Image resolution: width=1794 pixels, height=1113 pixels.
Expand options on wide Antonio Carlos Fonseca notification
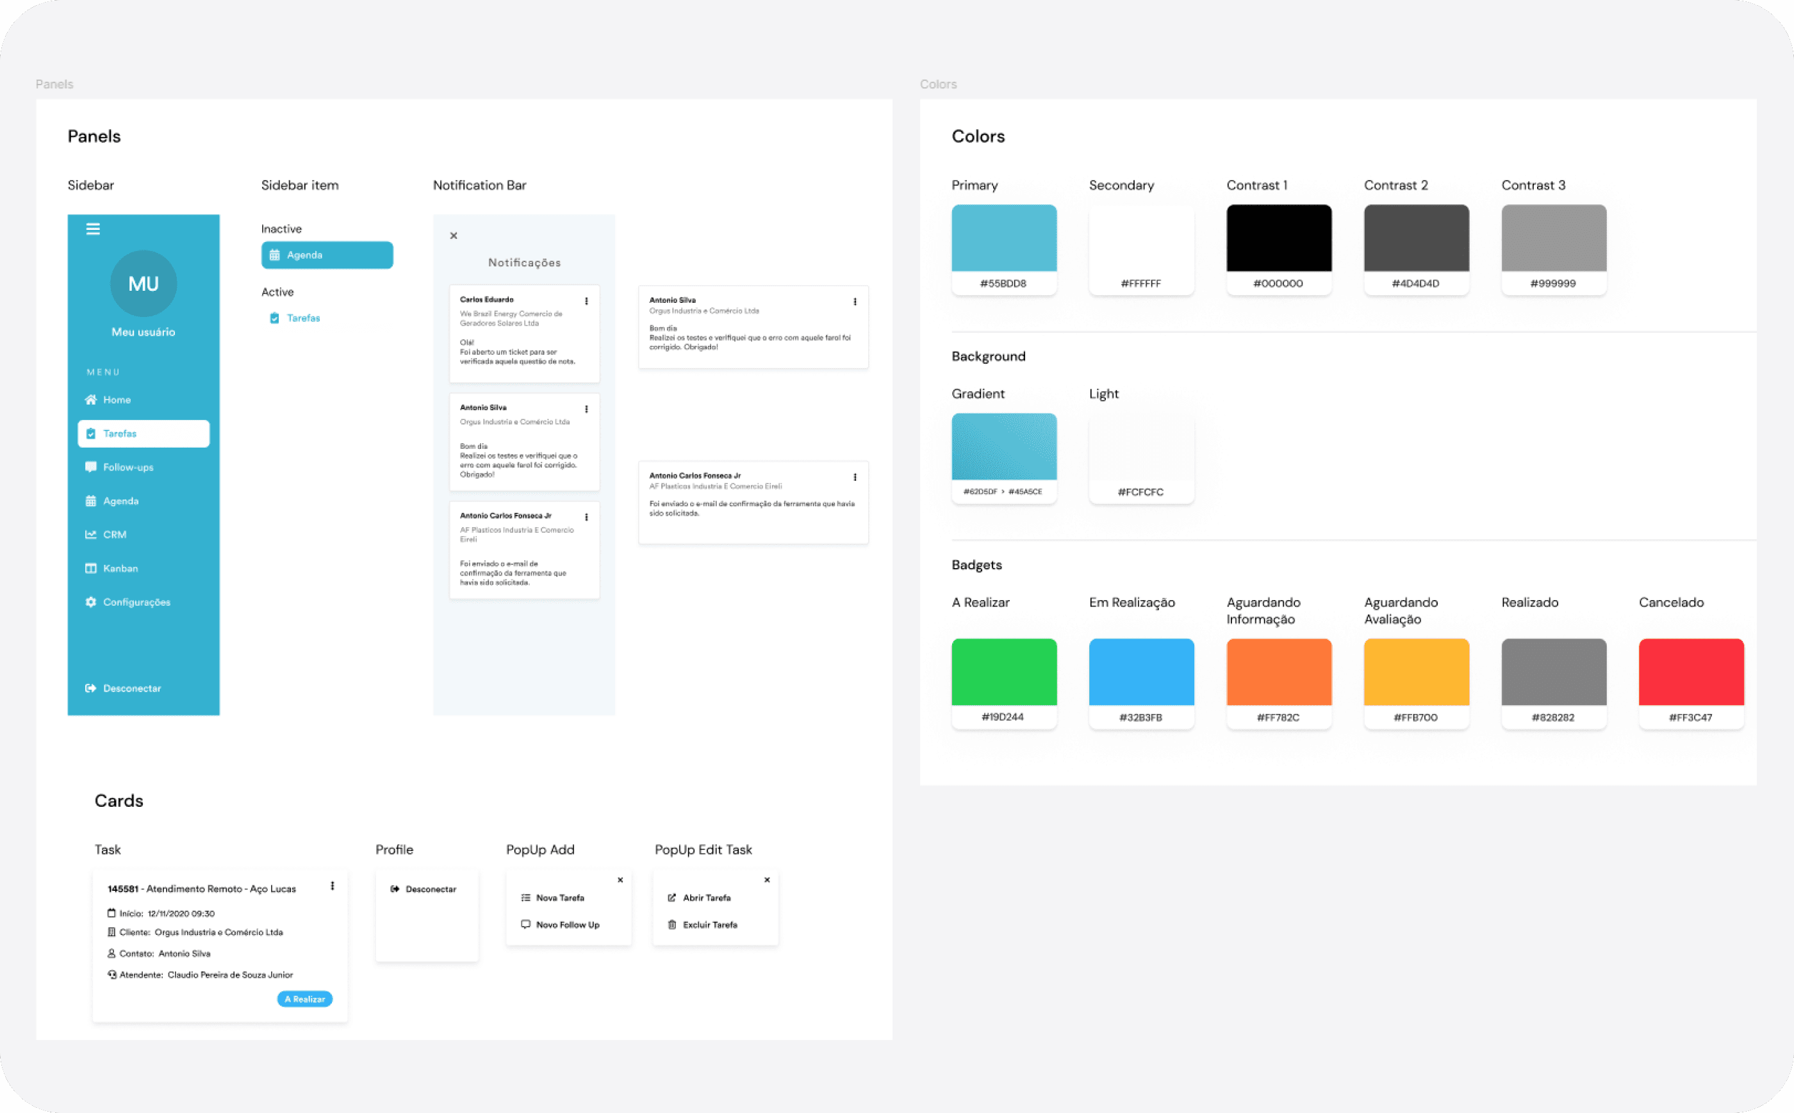tap(854, 477)
